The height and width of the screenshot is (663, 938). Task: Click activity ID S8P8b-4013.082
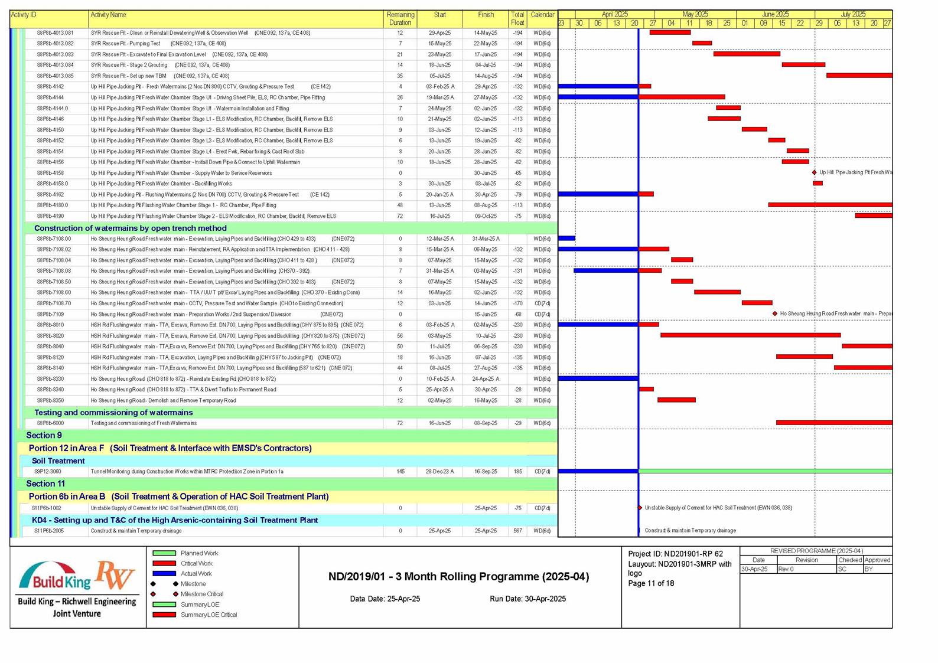click(x=56, y=43)
